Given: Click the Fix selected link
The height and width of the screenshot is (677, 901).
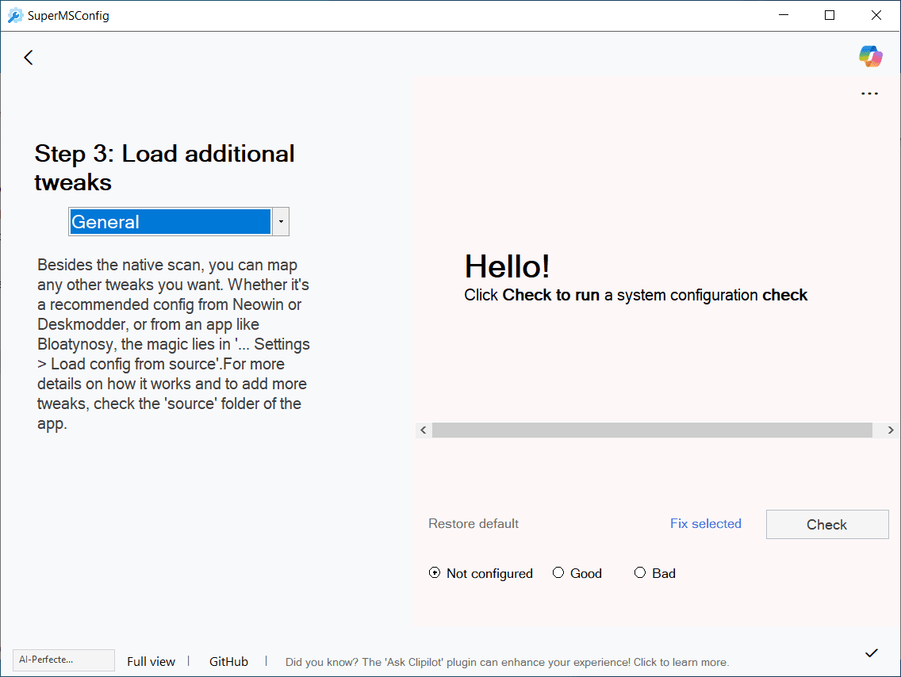Looking at the screenshot, I should point(705,523).
